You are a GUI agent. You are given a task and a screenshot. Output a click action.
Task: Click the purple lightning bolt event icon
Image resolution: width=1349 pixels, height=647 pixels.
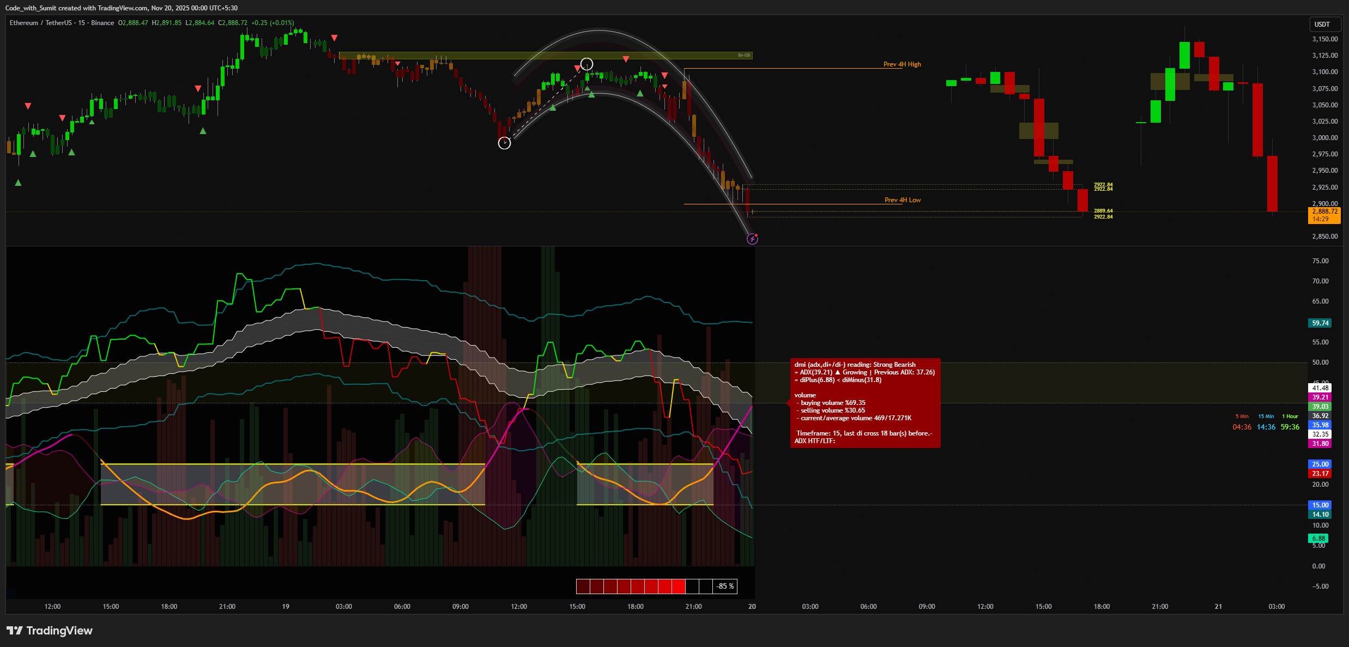click(752, 239)
